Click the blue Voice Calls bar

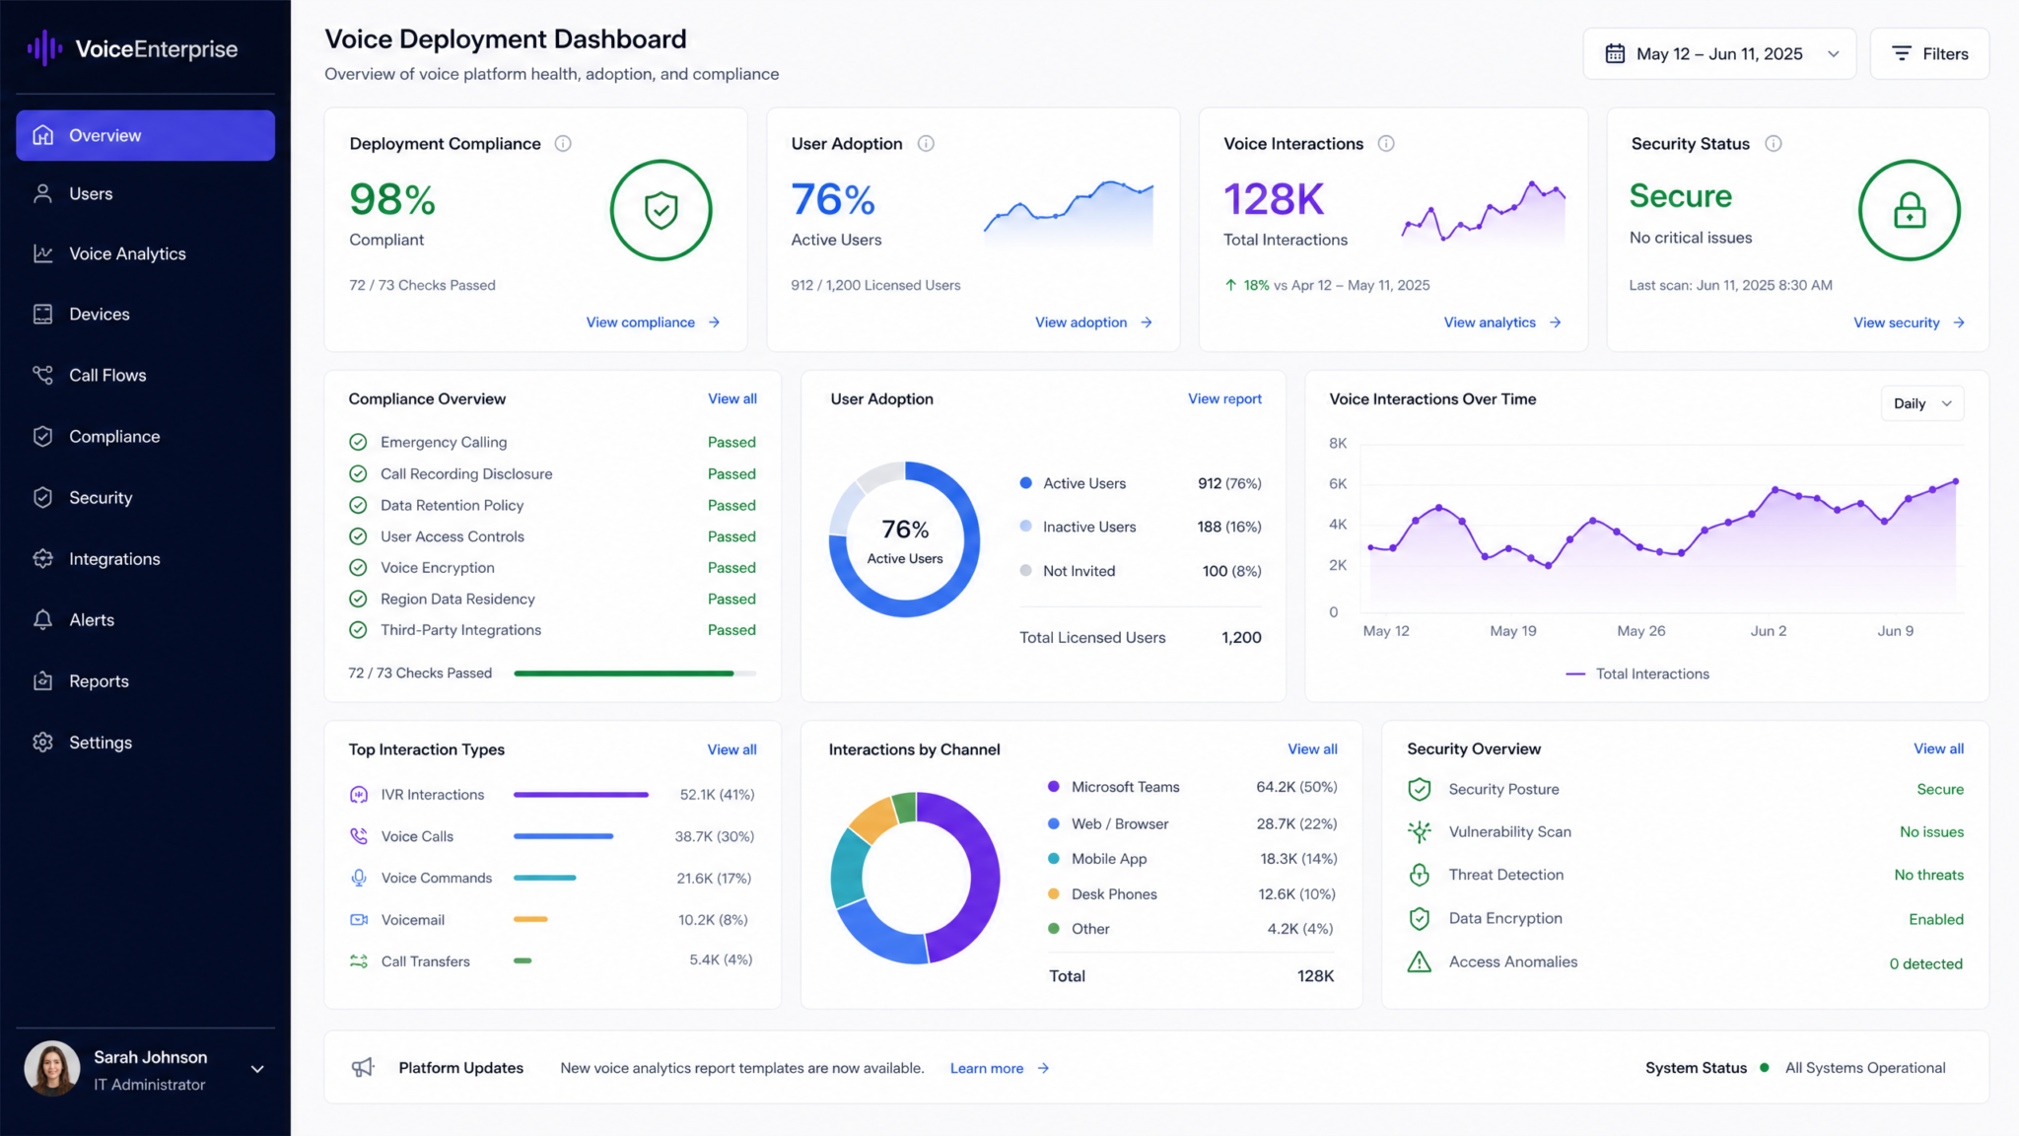pos(563,836)
